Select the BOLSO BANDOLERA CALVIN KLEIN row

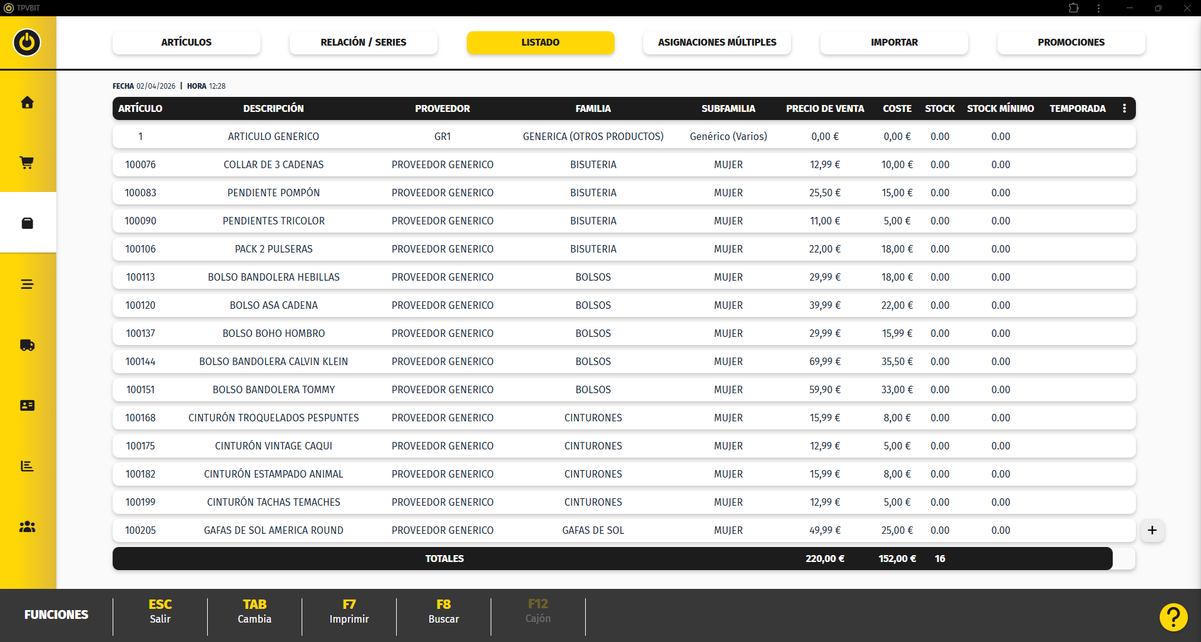point(273,361)
